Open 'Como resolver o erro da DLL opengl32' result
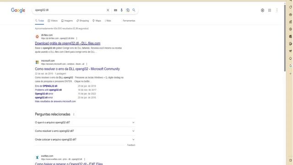Image resolution: width=293 pixels, height=165 pixels. 77,69
